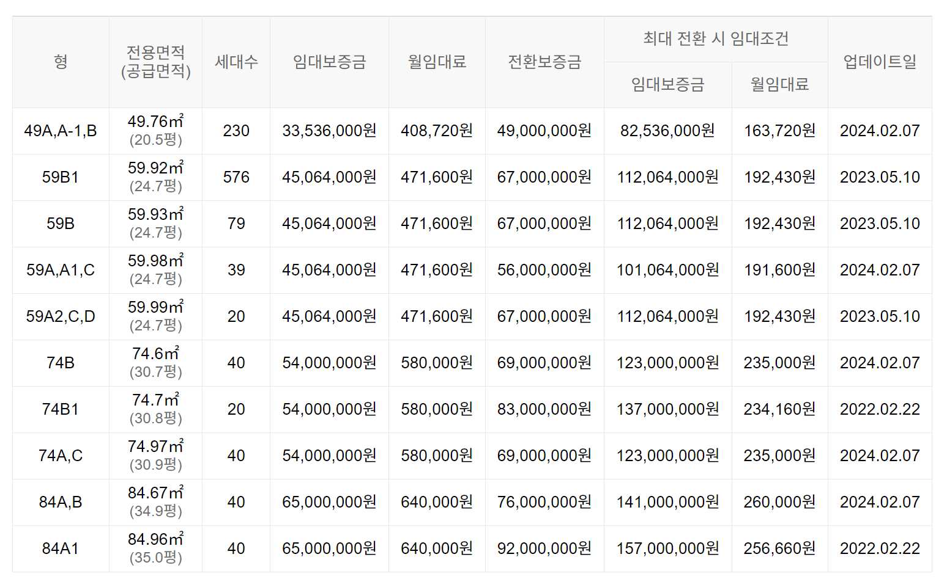Click the 최대 전환 시 임대조건 header
This screenshot has height=579, width=936.
click(716, 39)
